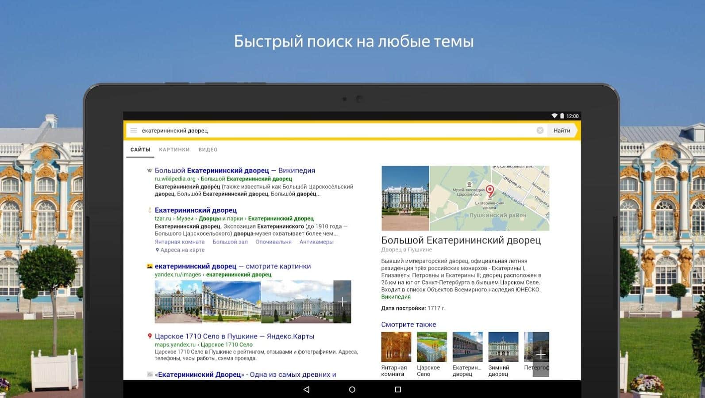
Task: Open the Янтарная комната sublink
Action: tap(180, 242)
